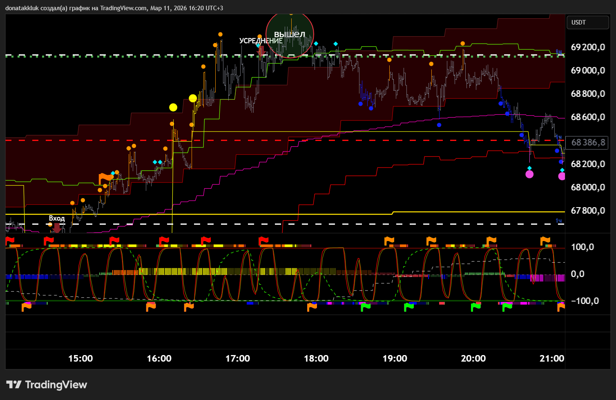Viewport: 616px width, 400px height.
Task: Click the TradingView logo
Action: point(47,384)
